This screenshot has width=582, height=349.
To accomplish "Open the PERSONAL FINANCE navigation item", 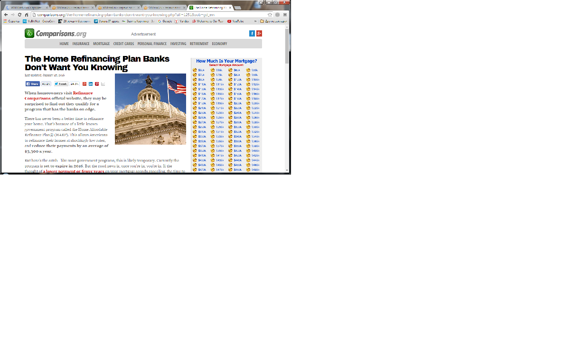I will click(152, 44).
